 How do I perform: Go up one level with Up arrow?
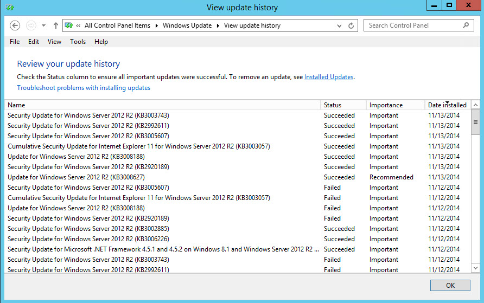55,25
